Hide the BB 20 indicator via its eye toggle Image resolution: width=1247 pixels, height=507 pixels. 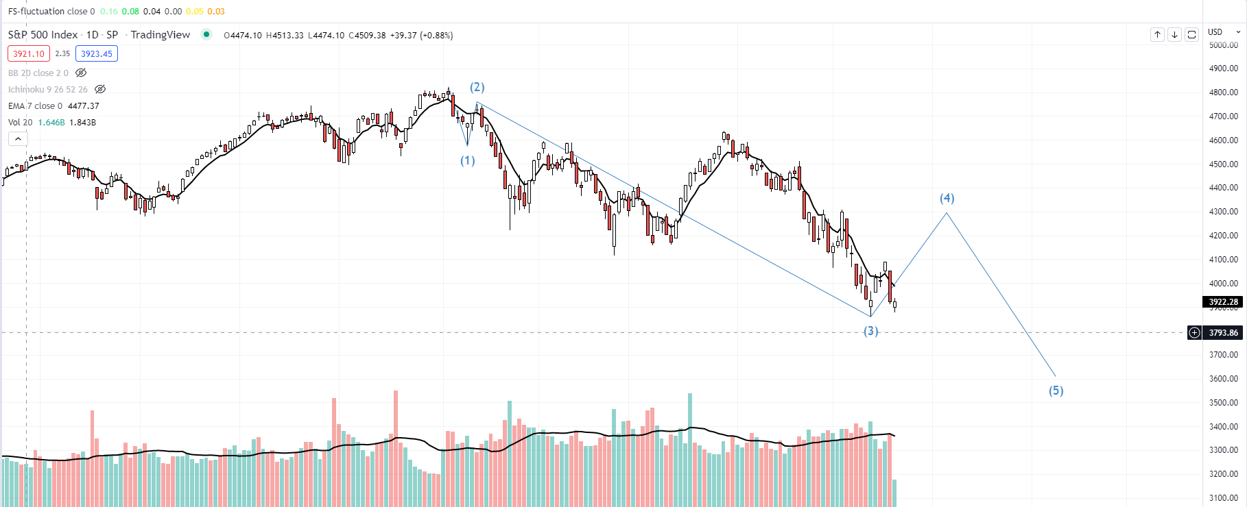coord(80,72)
